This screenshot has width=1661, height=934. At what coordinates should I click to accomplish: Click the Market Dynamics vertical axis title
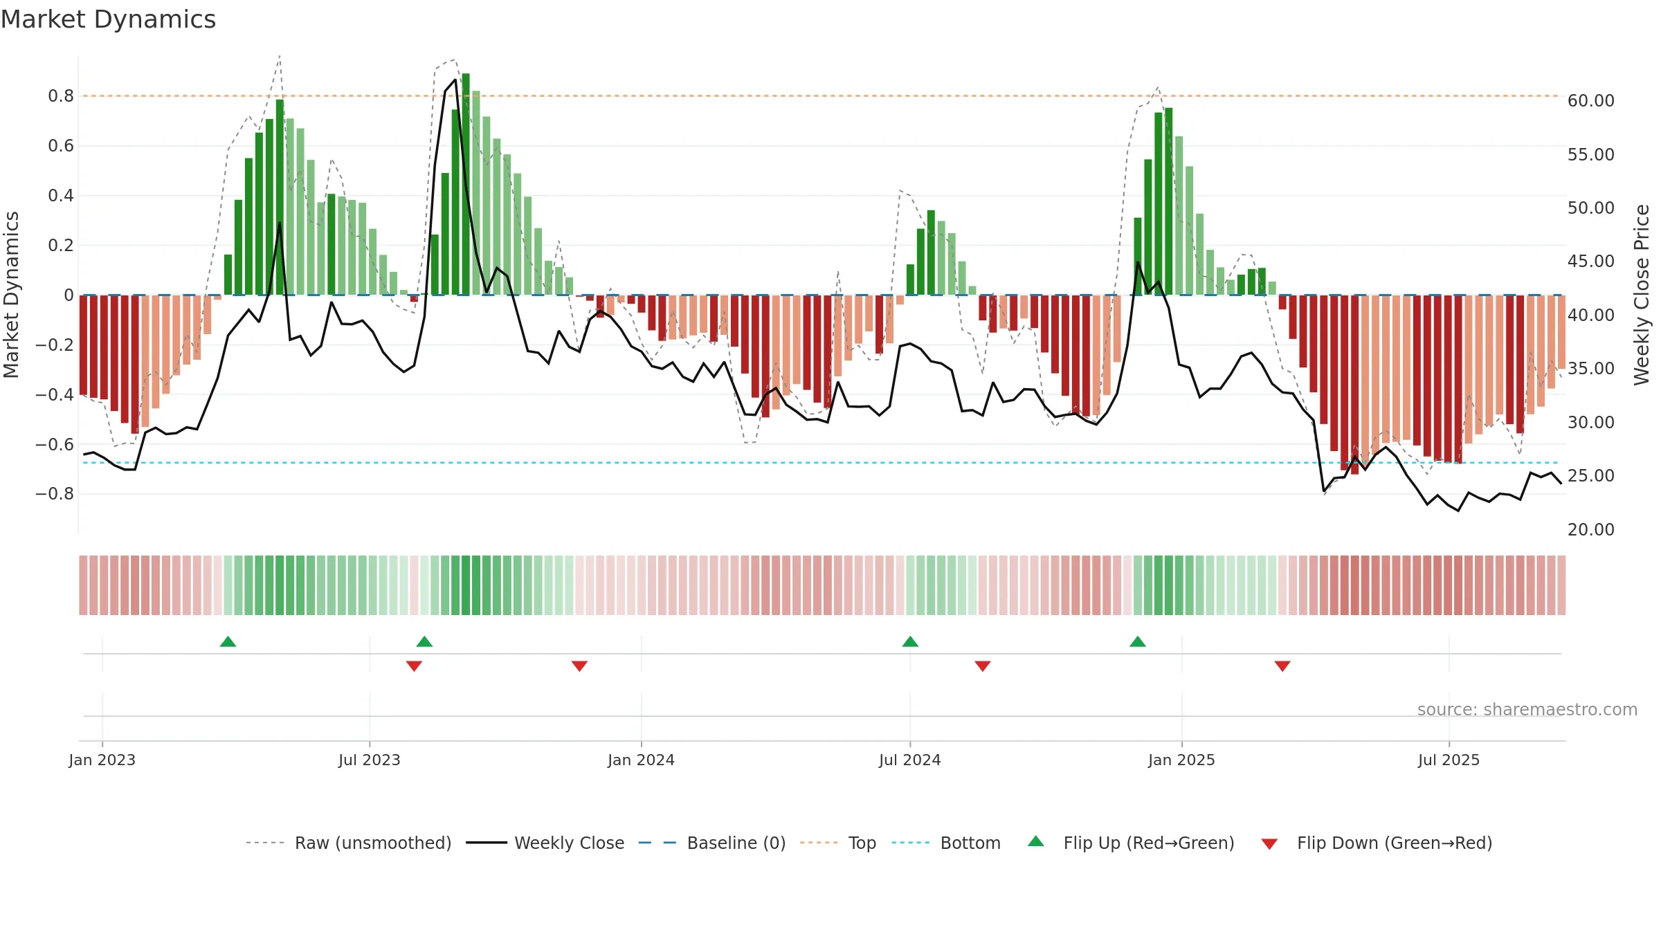[11, 295]
